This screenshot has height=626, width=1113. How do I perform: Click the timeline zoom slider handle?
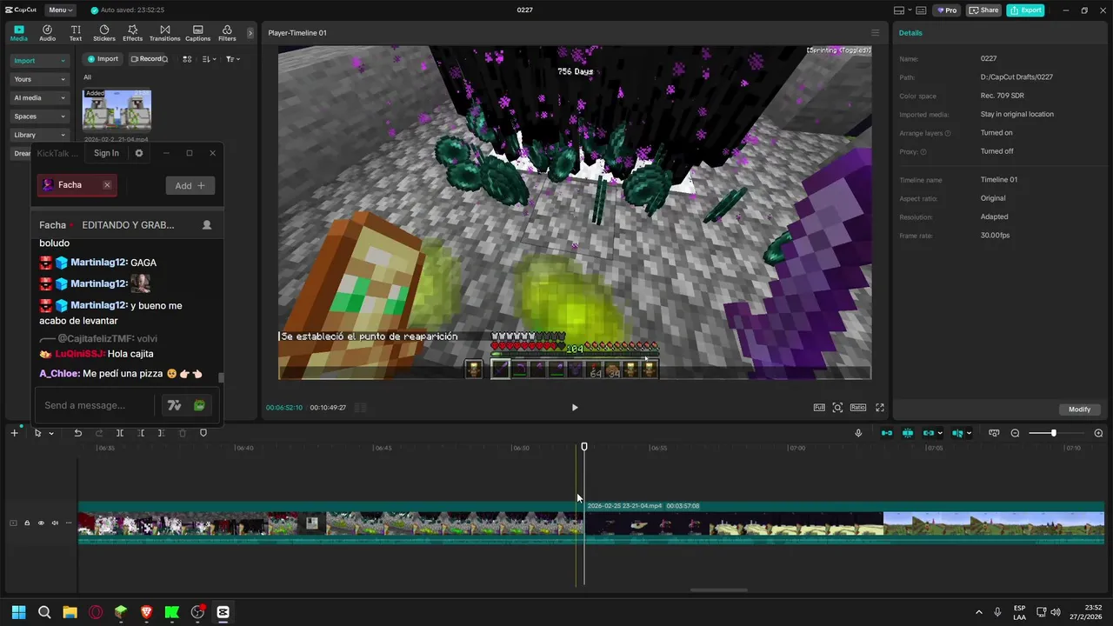coord(1053,433)
